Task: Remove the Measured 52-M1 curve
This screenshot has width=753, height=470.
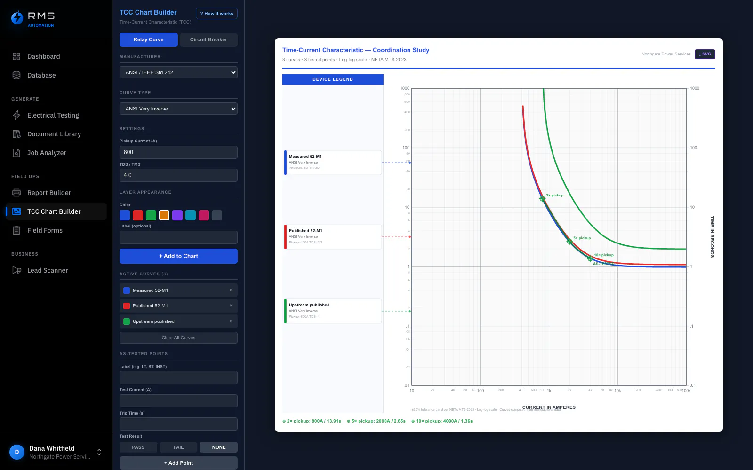Action: click(x=231, y=290)
